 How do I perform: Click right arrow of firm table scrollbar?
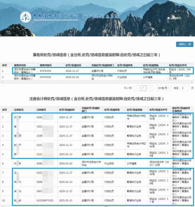pos(192,82)
